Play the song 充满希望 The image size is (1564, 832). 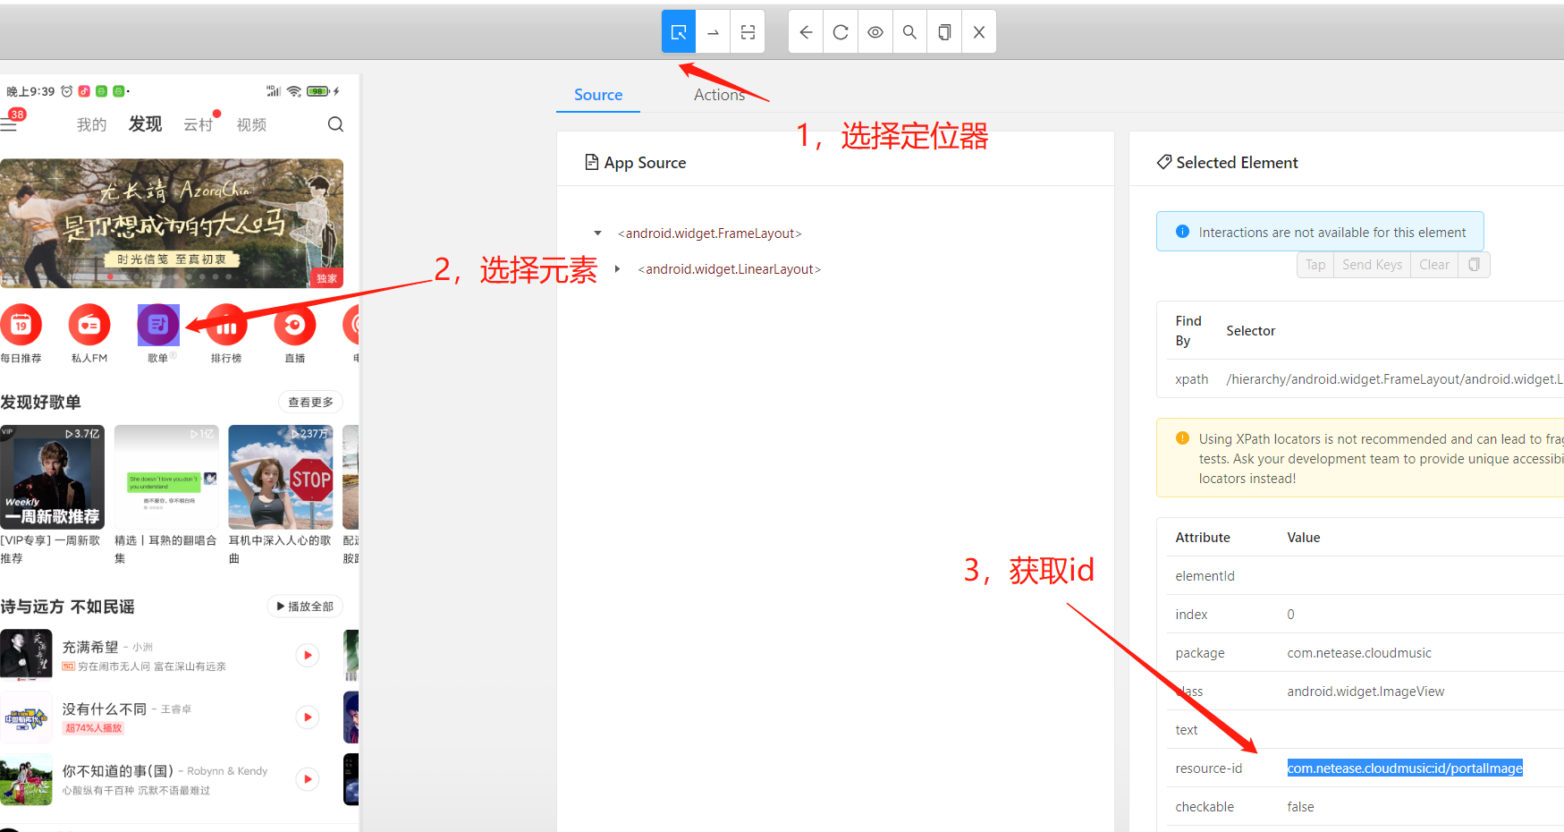pyautogui.click(x=308, y=656)
